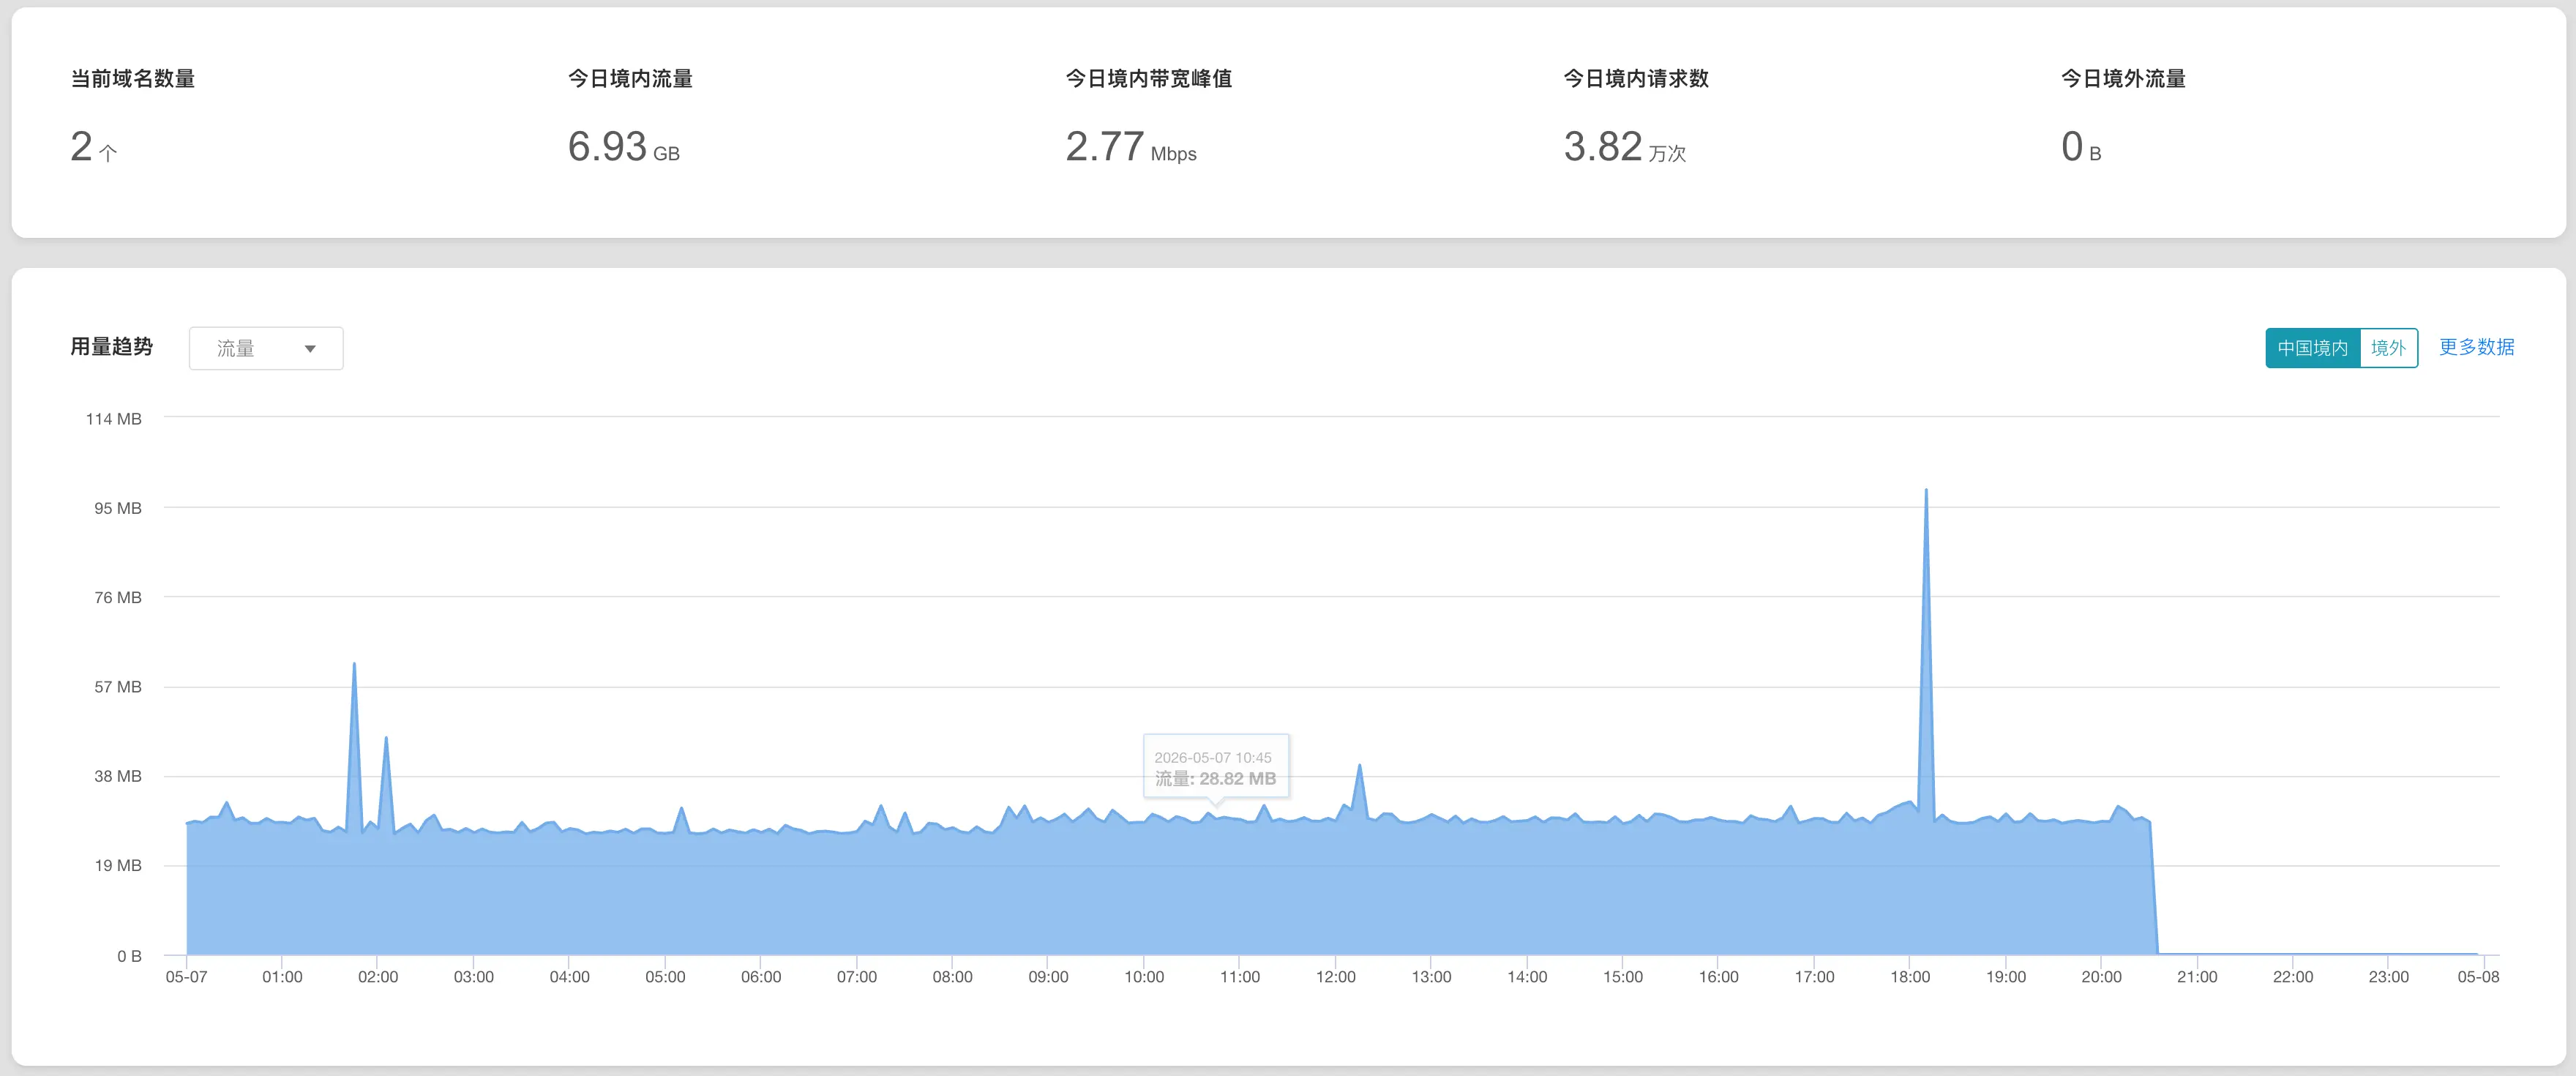Click the 06:00 x-axis label

pos(761,977)
